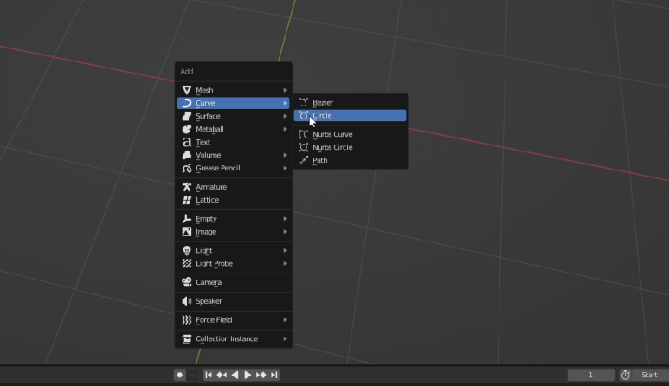Expand the Light submenu arrow

coord(285,250)
